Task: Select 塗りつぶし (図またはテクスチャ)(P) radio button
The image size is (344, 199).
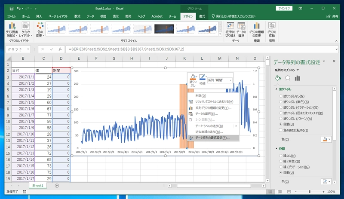Action: click(x=281, y=113)
